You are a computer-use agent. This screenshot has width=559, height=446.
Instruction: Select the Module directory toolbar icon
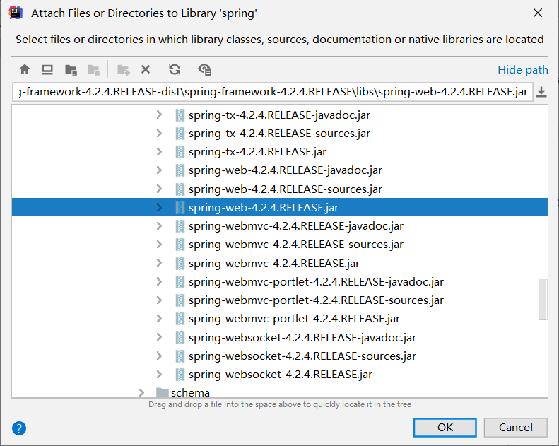(x=93, y=69)
